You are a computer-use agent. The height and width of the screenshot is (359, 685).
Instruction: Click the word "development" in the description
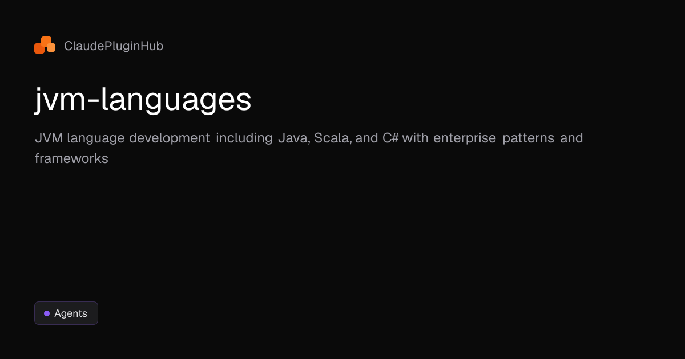click(169, 138)
